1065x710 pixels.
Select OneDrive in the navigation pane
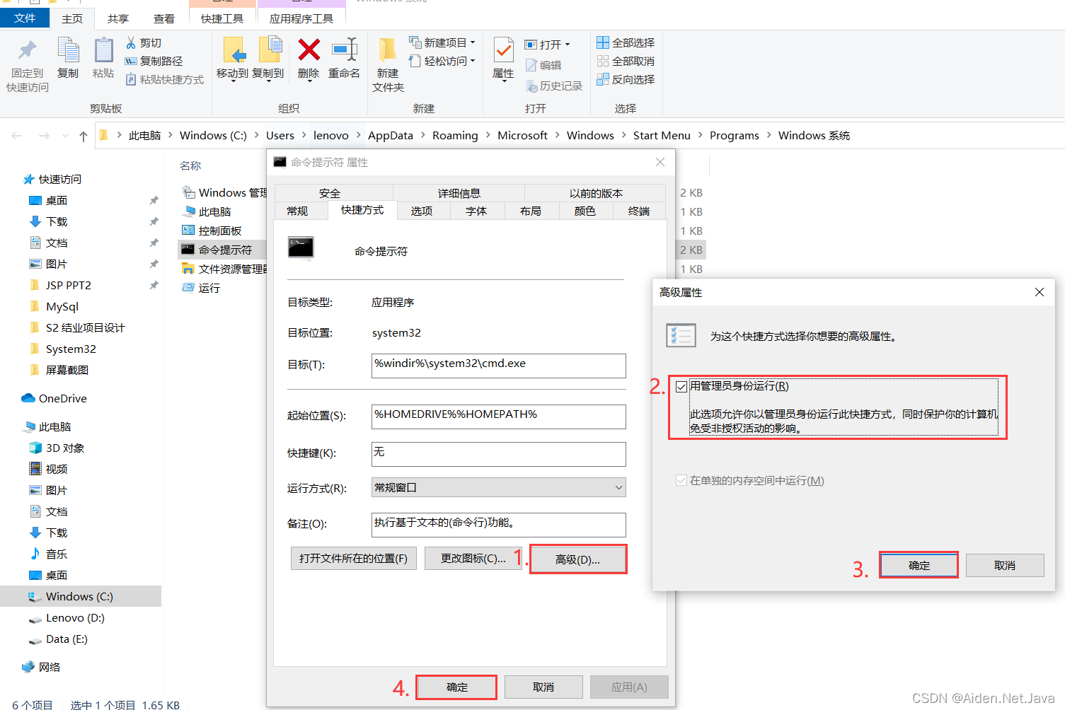(63, 399)
